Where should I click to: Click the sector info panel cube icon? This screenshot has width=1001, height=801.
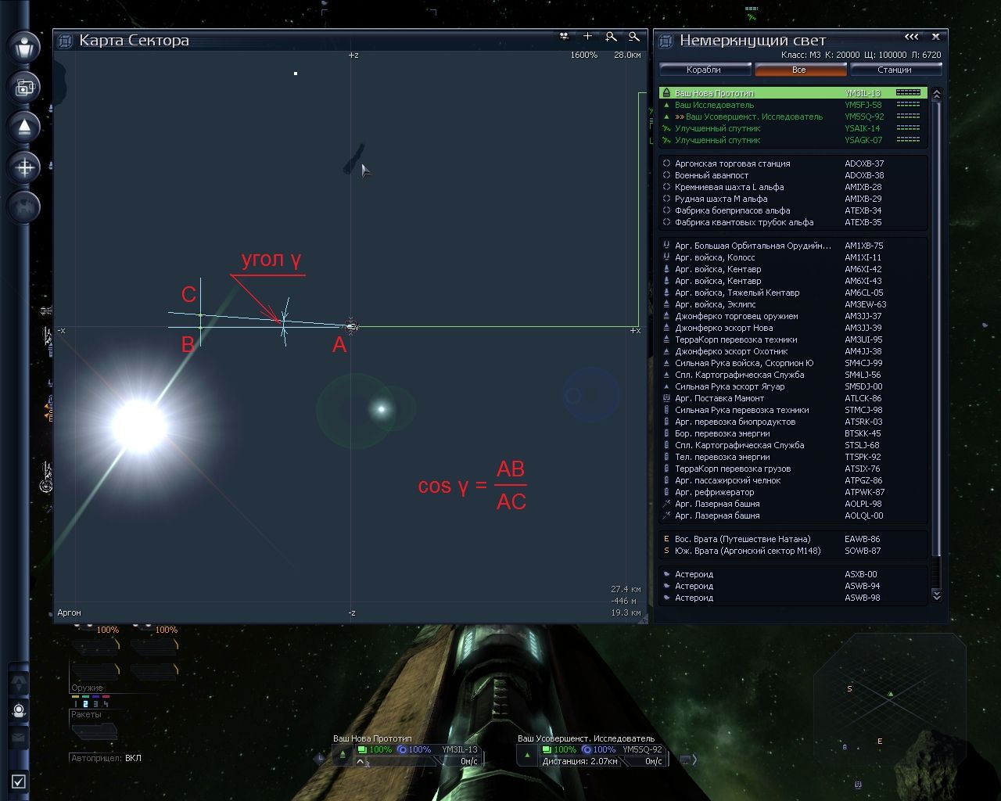666,41
